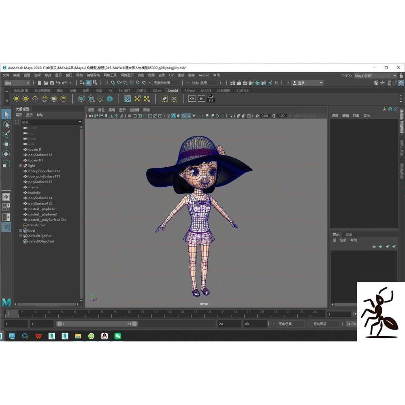Select the Lasso selection tool in toolbox
Screen dimensions: 405x405
tap(6, 124)
